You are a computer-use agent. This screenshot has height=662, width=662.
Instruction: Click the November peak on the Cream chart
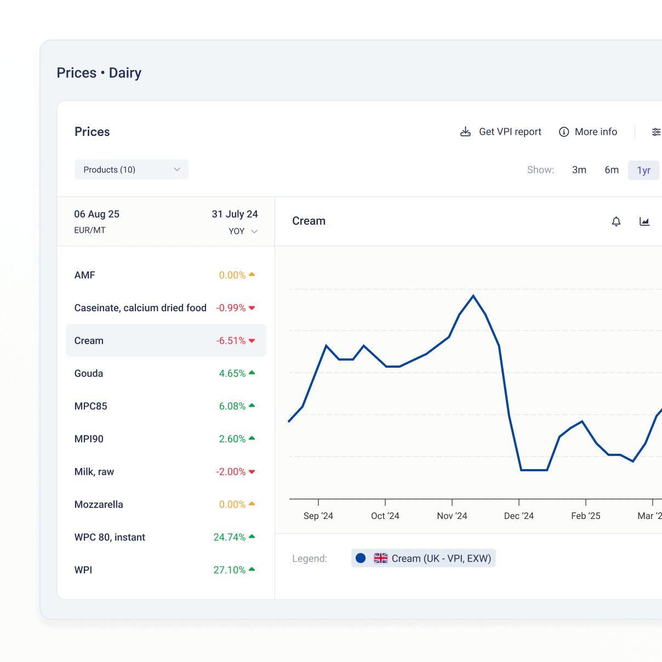pyautogui.click(x=473, y=296)
